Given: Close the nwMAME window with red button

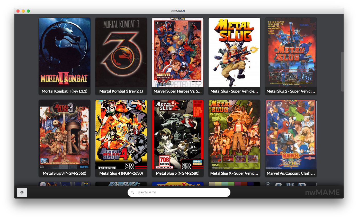Looking at the screenshot, I should coord(18,11).
